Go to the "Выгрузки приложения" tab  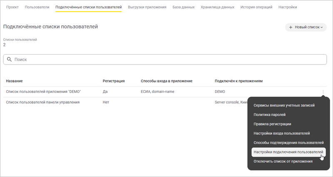coord(147,7)
